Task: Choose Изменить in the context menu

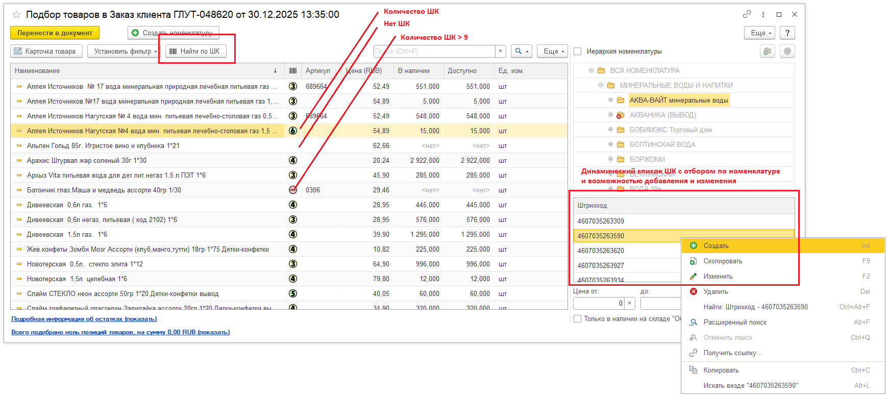Action: pos(783,276)
